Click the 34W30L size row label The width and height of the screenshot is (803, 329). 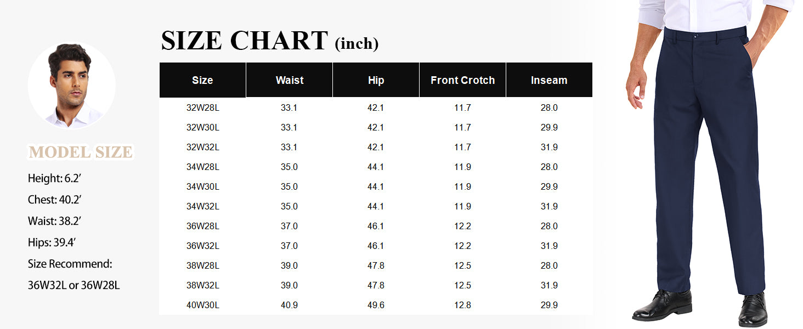pos(202,186)
